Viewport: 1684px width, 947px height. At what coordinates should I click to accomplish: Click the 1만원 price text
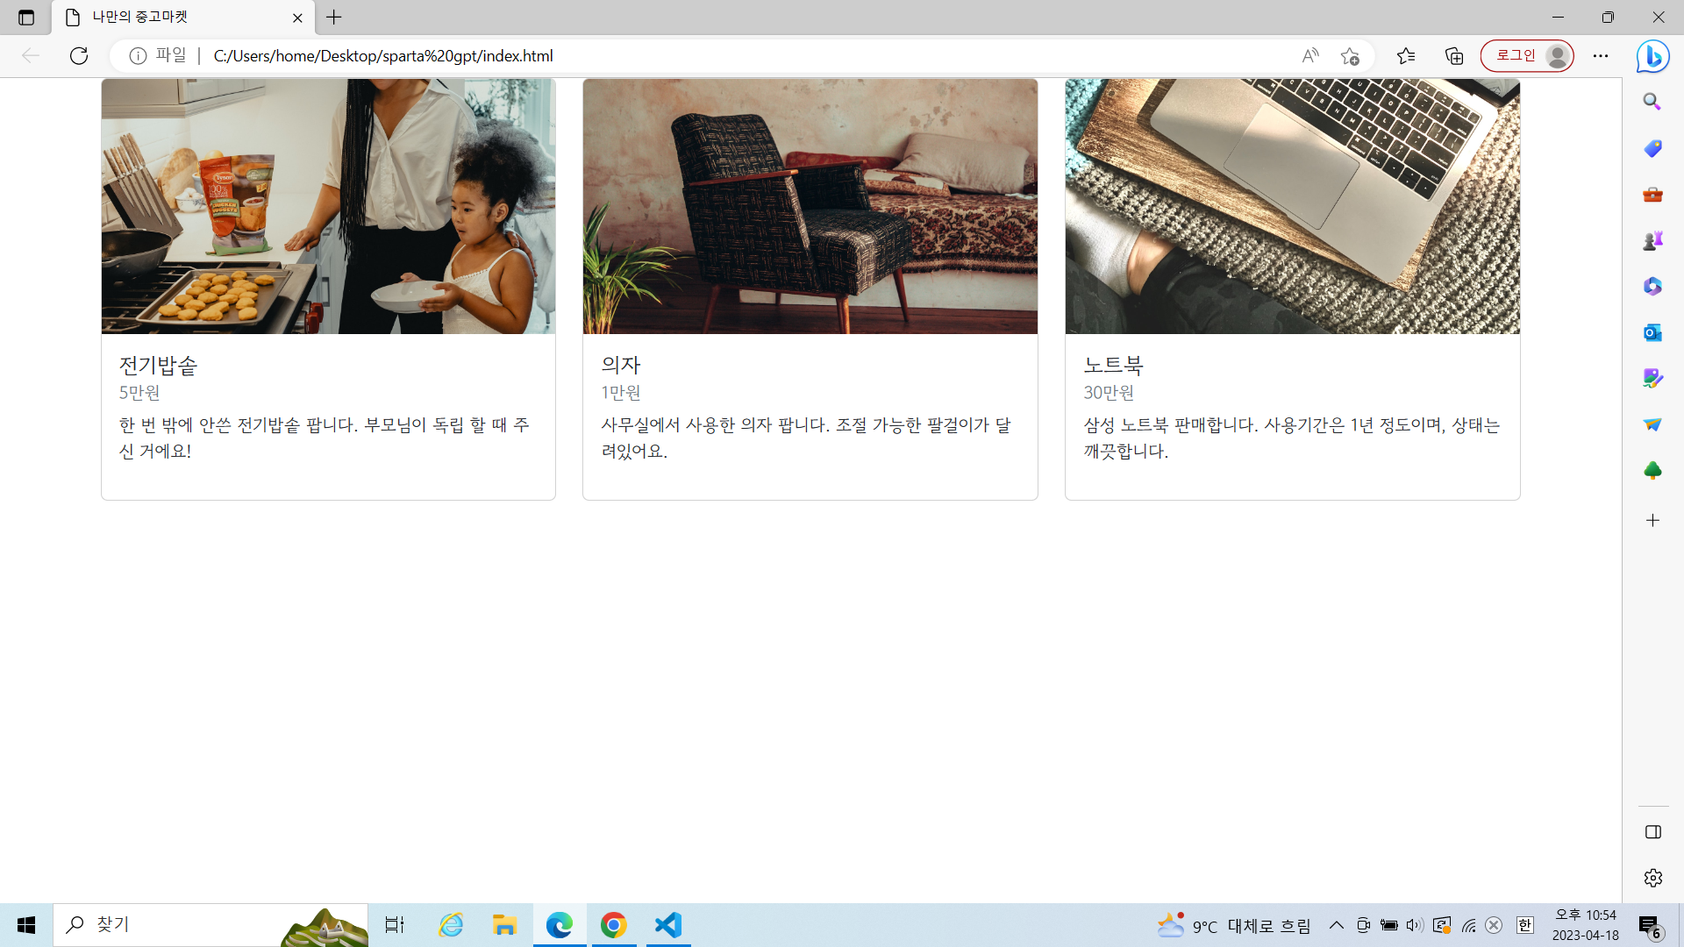pyautogui.click(x=621, y=393)
